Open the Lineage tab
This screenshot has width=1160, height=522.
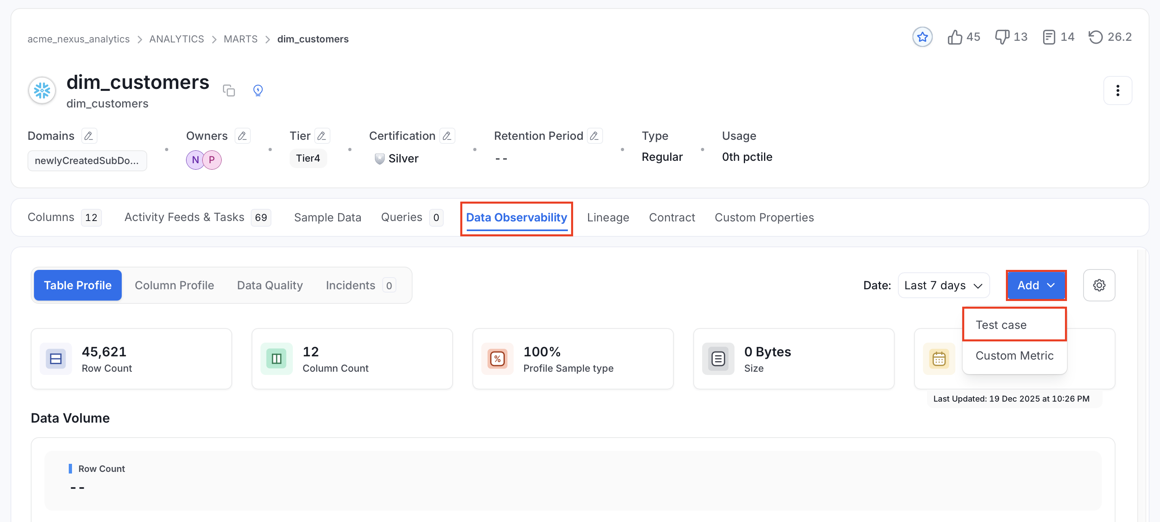tap(608, 217)
